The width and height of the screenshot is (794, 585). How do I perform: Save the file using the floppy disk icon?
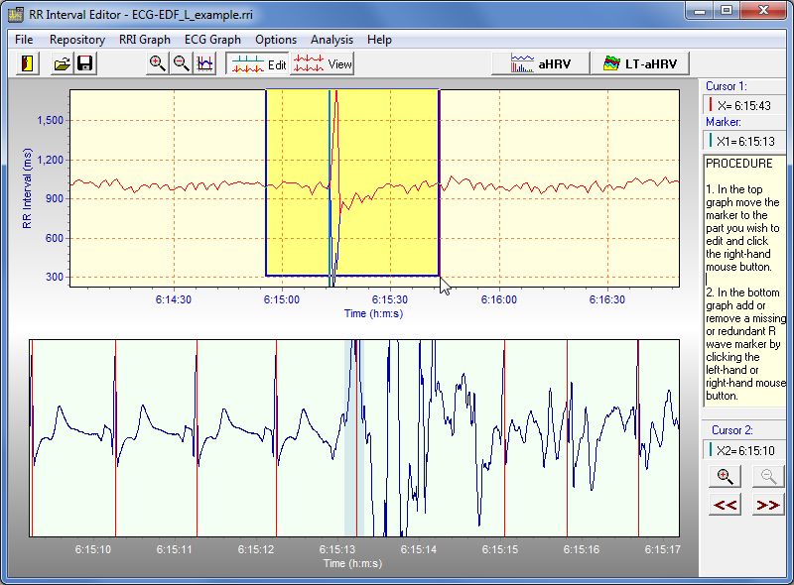(84, 63)
